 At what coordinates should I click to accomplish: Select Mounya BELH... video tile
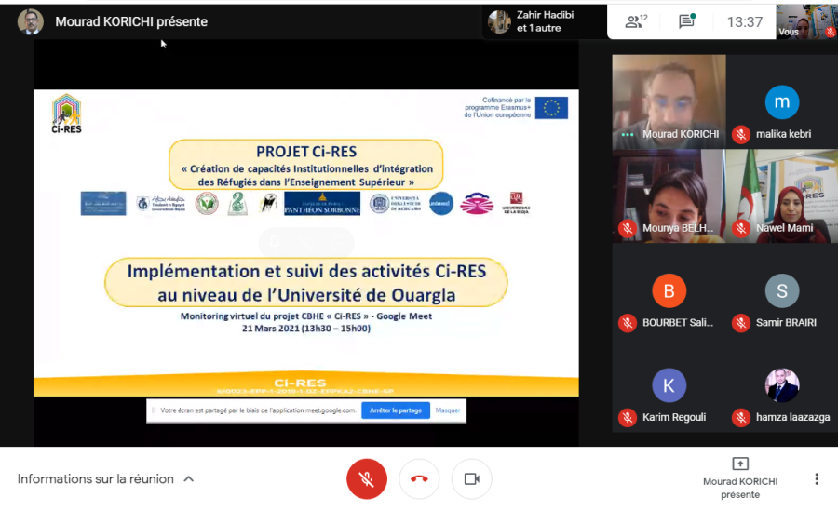pyautogui.click(x=669, y=194)
